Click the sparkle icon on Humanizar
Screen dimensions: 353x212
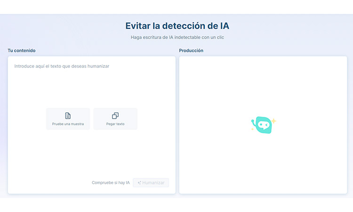(x=139, y=183)
